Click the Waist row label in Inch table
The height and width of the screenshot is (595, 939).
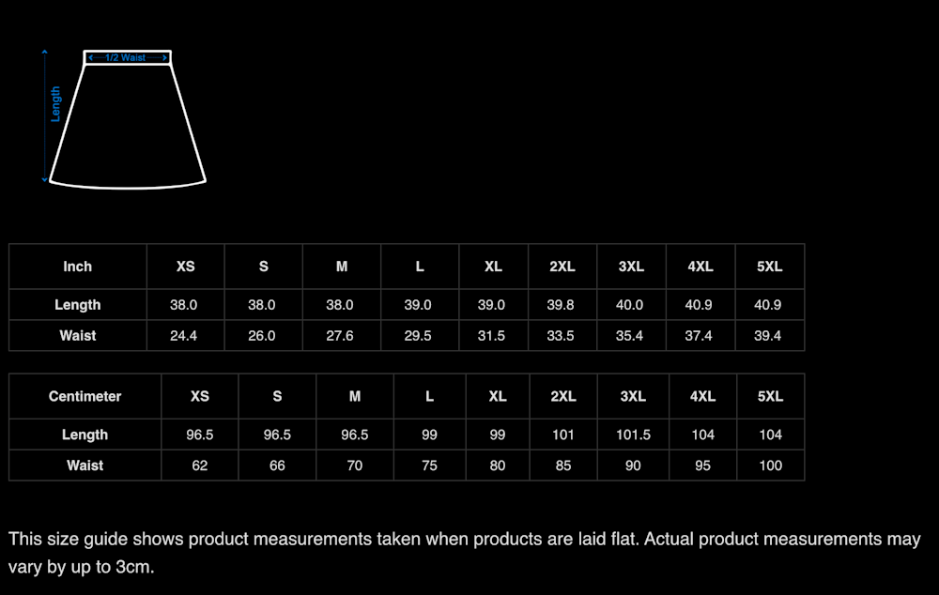pos(78,335)
